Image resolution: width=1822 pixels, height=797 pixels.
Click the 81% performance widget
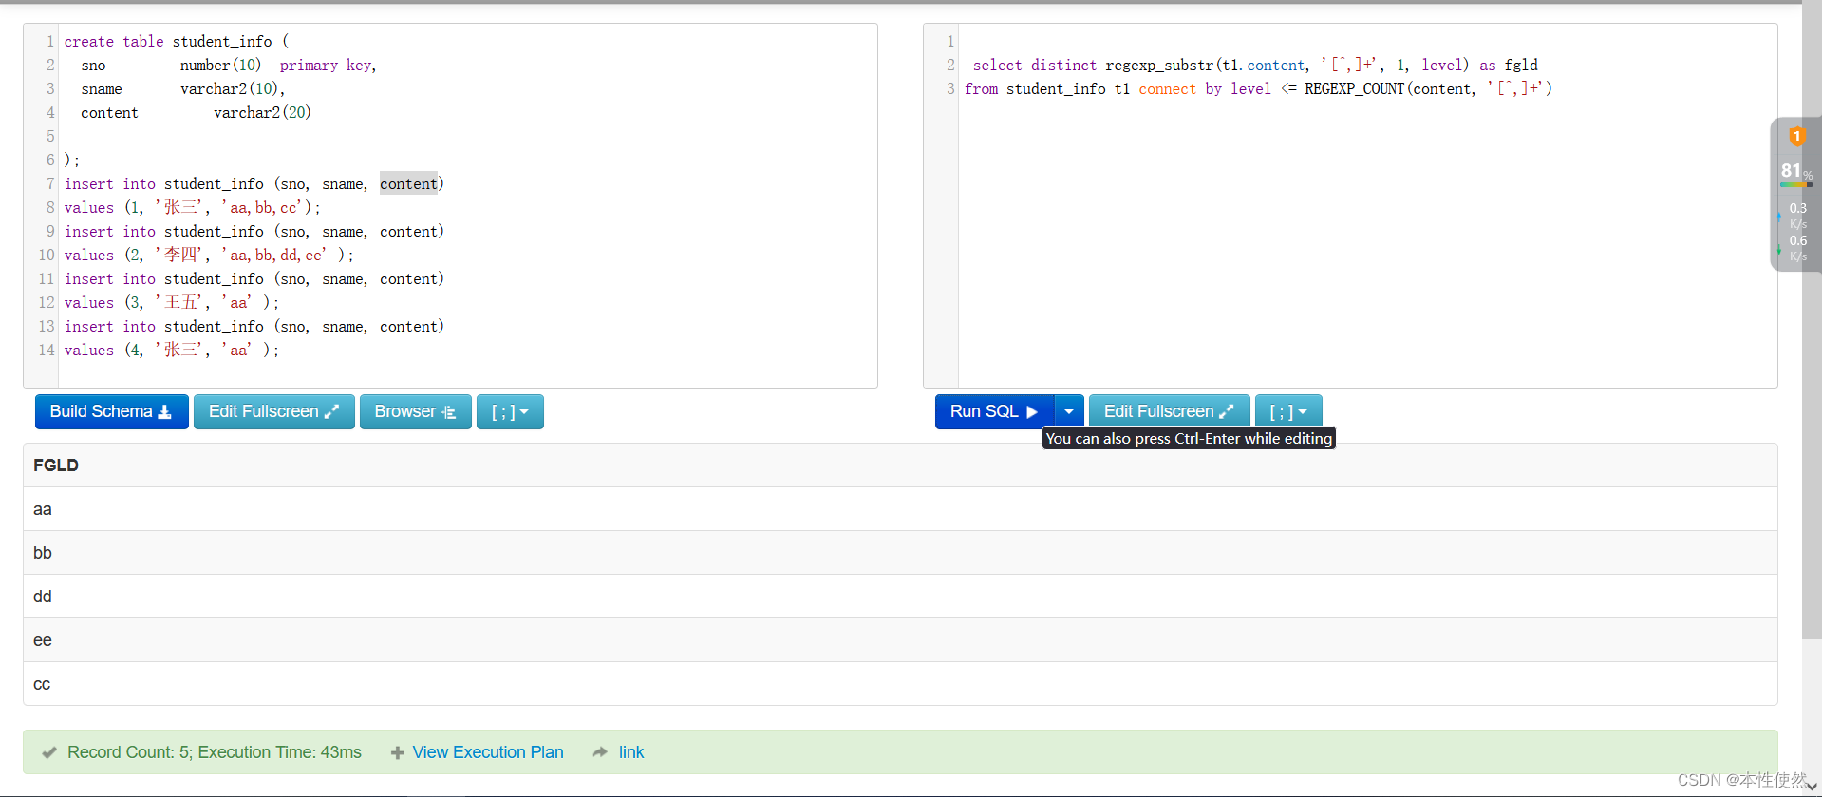tap(1795, 172)
